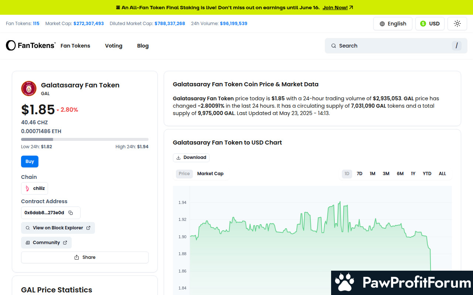Copy the contract address icon

(71, 213)
